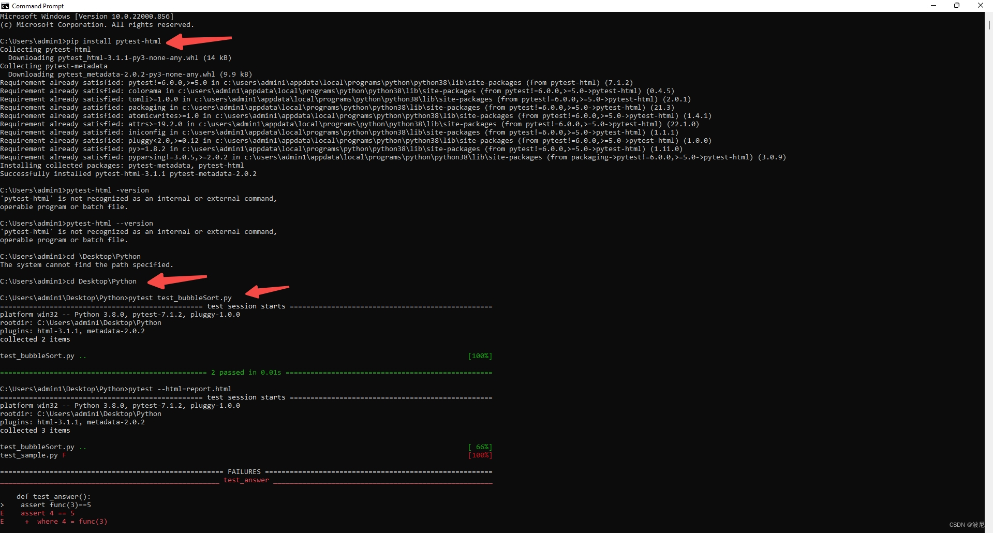Click the Command Prompt title bar icon
The height and width of the screenshot is (533, 993).
click(x=5, y=6)
